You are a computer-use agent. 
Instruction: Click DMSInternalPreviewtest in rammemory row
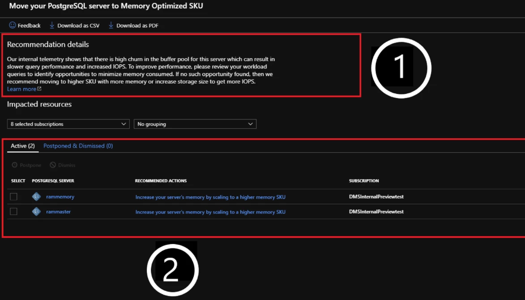(x=376, y=197)
